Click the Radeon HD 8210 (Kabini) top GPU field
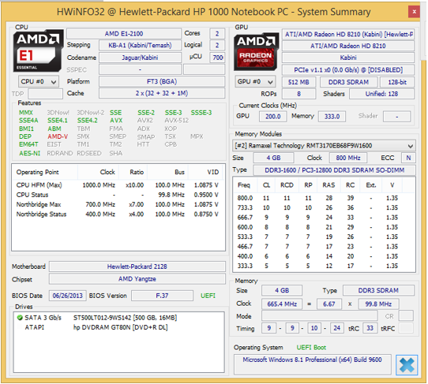Viewport: 428px width, 384px height. (x=348, y=35)
